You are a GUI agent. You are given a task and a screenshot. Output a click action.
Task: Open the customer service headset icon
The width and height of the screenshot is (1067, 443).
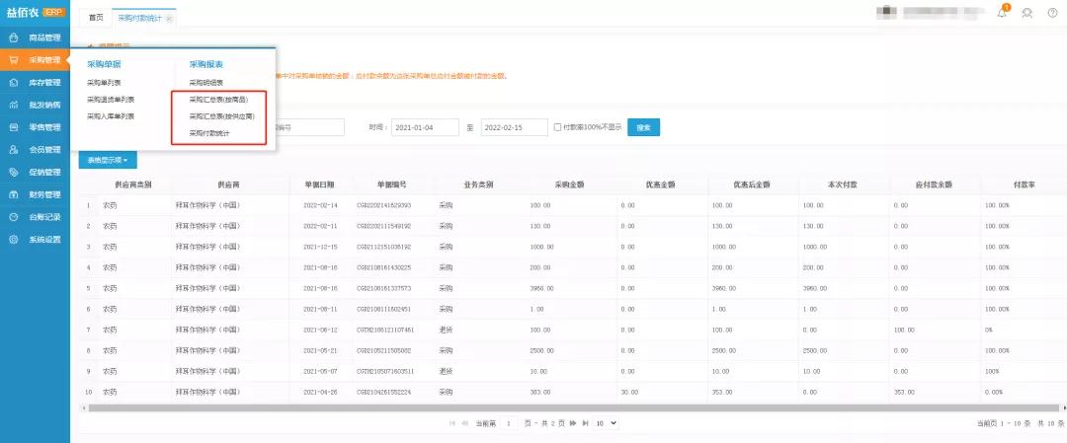1027,14
